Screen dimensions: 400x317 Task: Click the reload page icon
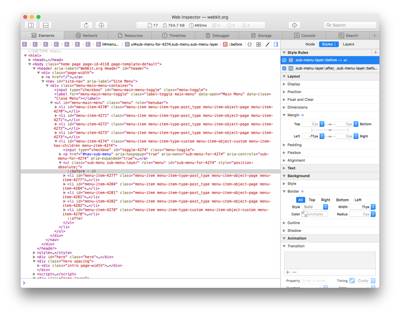click(x=86, y=25)
